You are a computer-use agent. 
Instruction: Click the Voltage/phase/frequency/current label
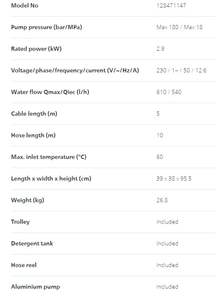(x=75, y=70)
